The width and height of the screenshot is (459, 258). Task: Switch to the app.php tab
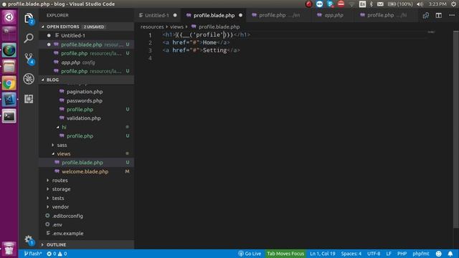[x=333, y=15]
